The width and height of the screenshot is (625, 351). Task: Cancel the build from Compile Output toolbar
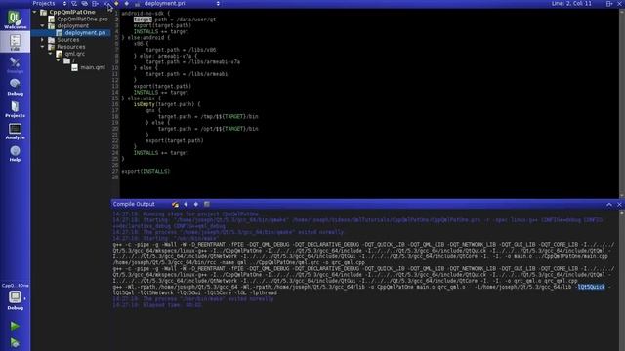point(206,204)
